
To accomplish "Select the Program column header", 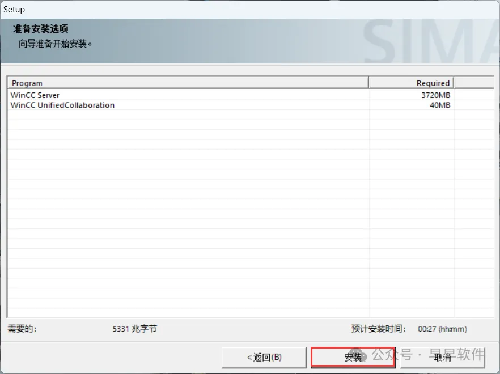I will click(x=188, y=83).
